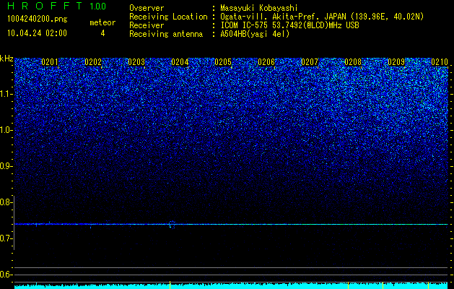Select the Ogata-vill. Akita-Pref. JAPAN location text
This screenshot has width=454, height=289.
[x=322, y=17]
